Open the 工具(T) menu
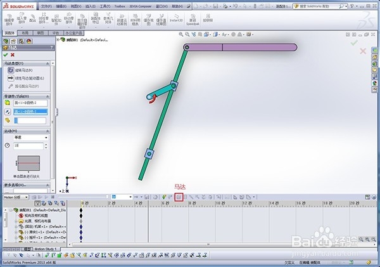Image resolution: width=380 pixels, height=267 pixels. [x=105, y=6]
